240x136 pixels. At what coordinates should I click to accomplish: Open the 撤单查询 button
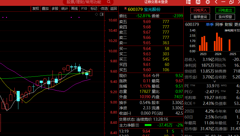point(200,17)
